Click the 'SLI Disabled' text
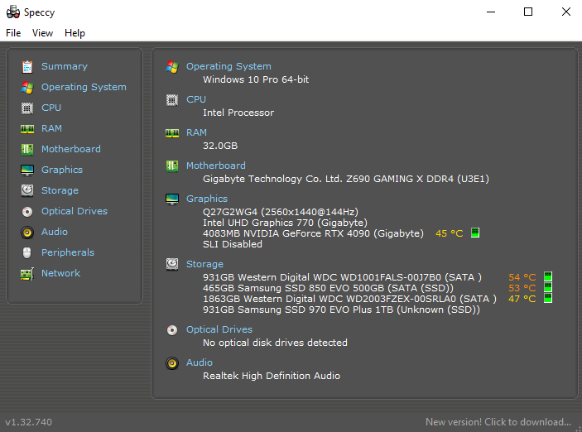This screenshot has height=432, width=582. pyautogui.click(x=233, y=244)
